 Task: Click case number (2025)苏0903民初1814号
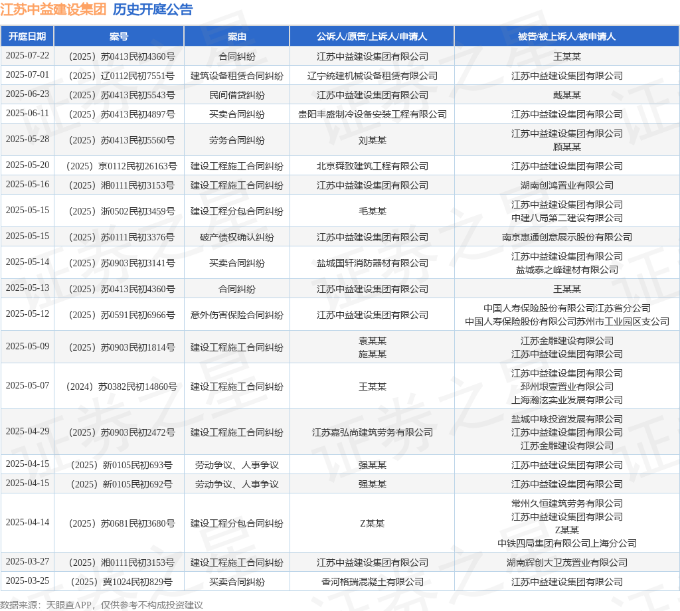click(122, 347)
